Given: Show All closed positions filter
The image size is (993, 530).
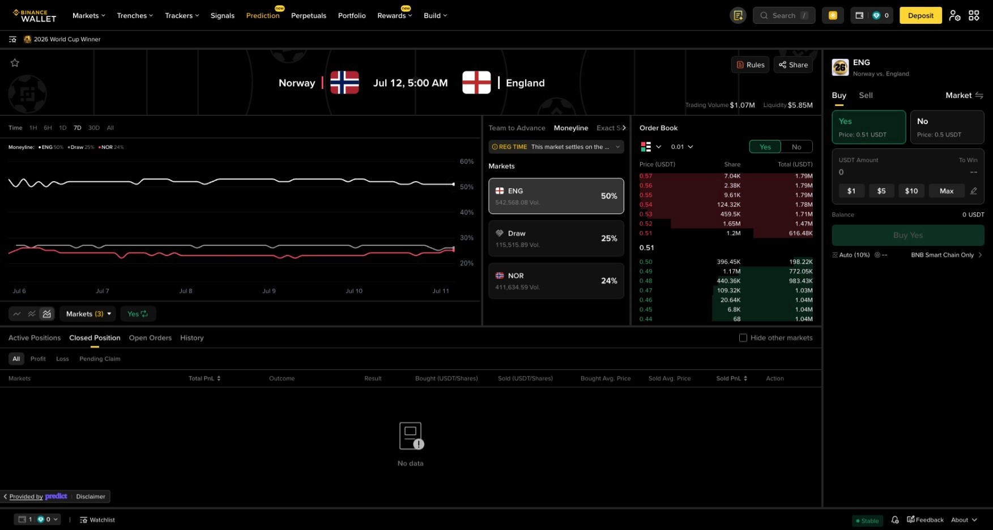Looking at the screenshot, I should point(16,358).
